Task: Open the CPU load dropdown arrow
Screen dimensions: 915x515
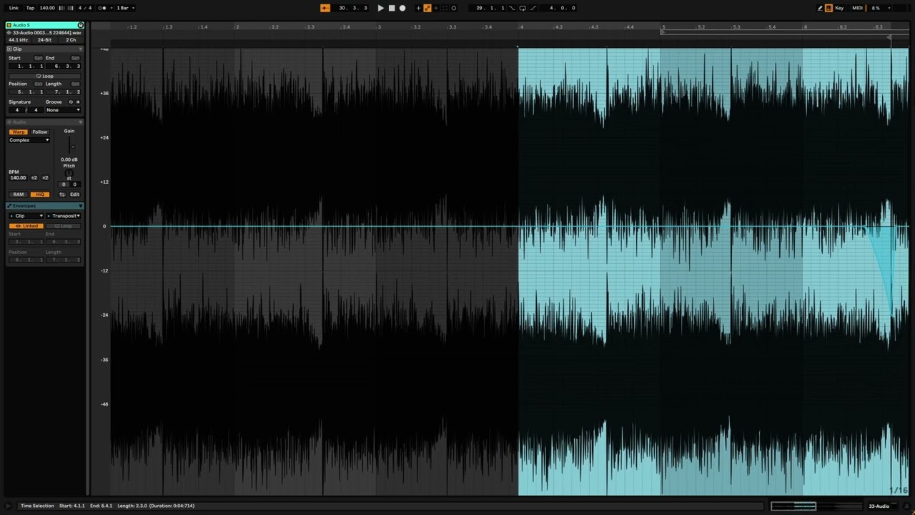Action: click(889, 8)
